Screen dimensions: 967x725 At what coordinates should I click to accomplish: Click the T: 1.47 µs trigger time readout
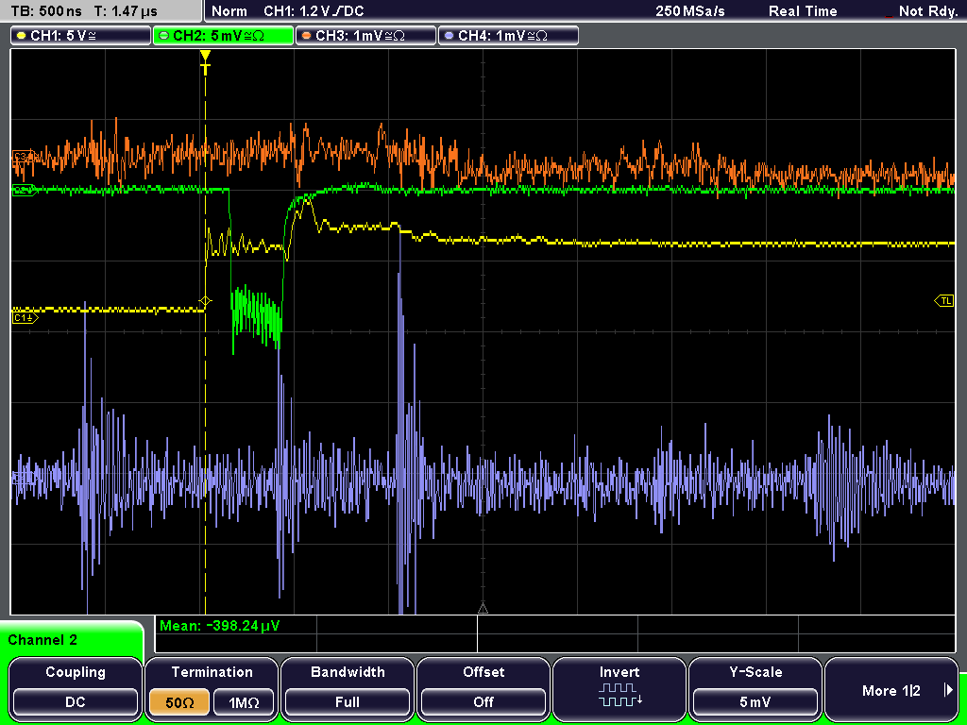126,11
